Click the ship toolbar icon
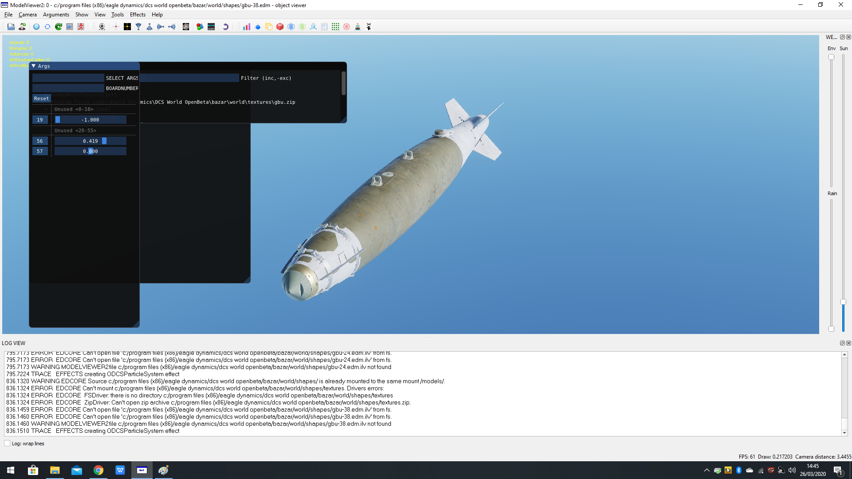Viewport: 852px width, 479px height. coord(358,27)
